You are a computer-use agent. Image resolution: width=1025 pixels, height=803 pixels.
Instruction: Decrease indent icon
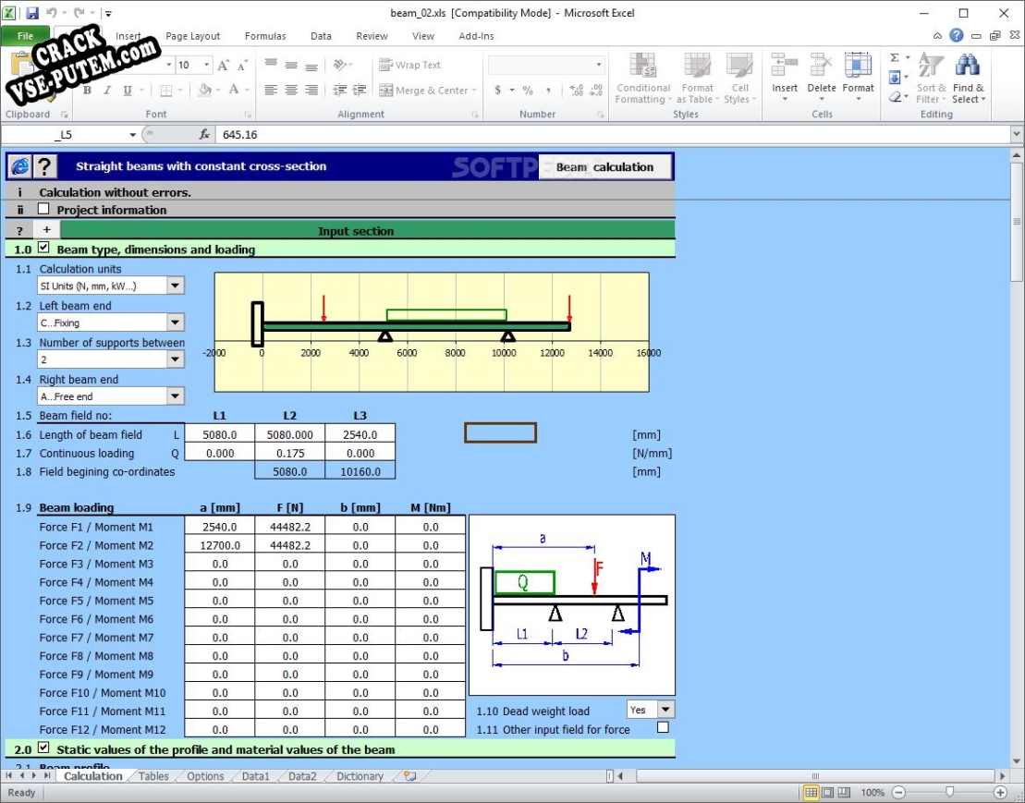coord(340,91)
